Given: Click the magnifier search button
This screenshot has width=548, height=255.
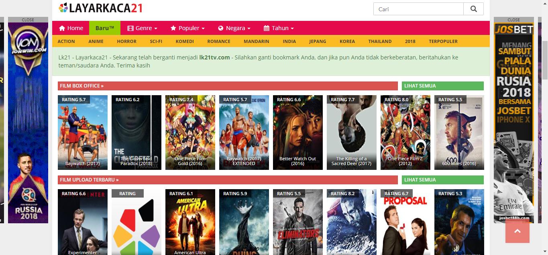Looking at the screenshot, I should click(x=473, y=9).
